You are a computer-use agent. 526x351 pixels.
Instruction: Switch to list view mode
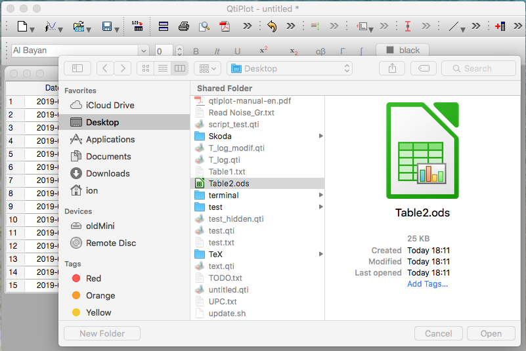tap(162, 68)
